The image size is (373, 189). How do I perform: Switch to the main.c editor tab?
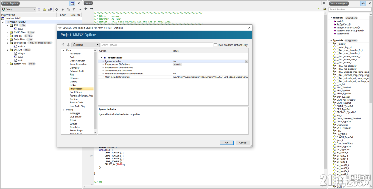pyautogui.click(x=88, y=3)
